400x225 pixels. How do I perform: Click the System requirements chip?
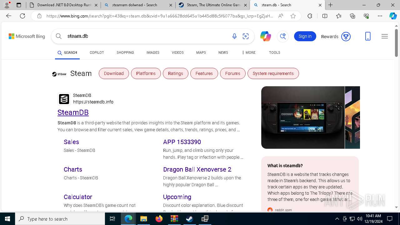point(273,73)
